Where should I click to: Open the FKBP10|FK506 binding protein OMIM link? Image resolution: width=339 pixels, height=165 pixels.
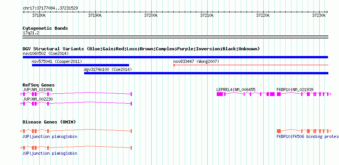tap(308, 137)
